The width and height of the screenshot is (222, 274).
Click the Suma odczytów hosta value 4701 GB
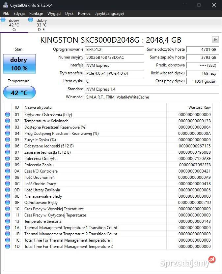click(202, 50)
